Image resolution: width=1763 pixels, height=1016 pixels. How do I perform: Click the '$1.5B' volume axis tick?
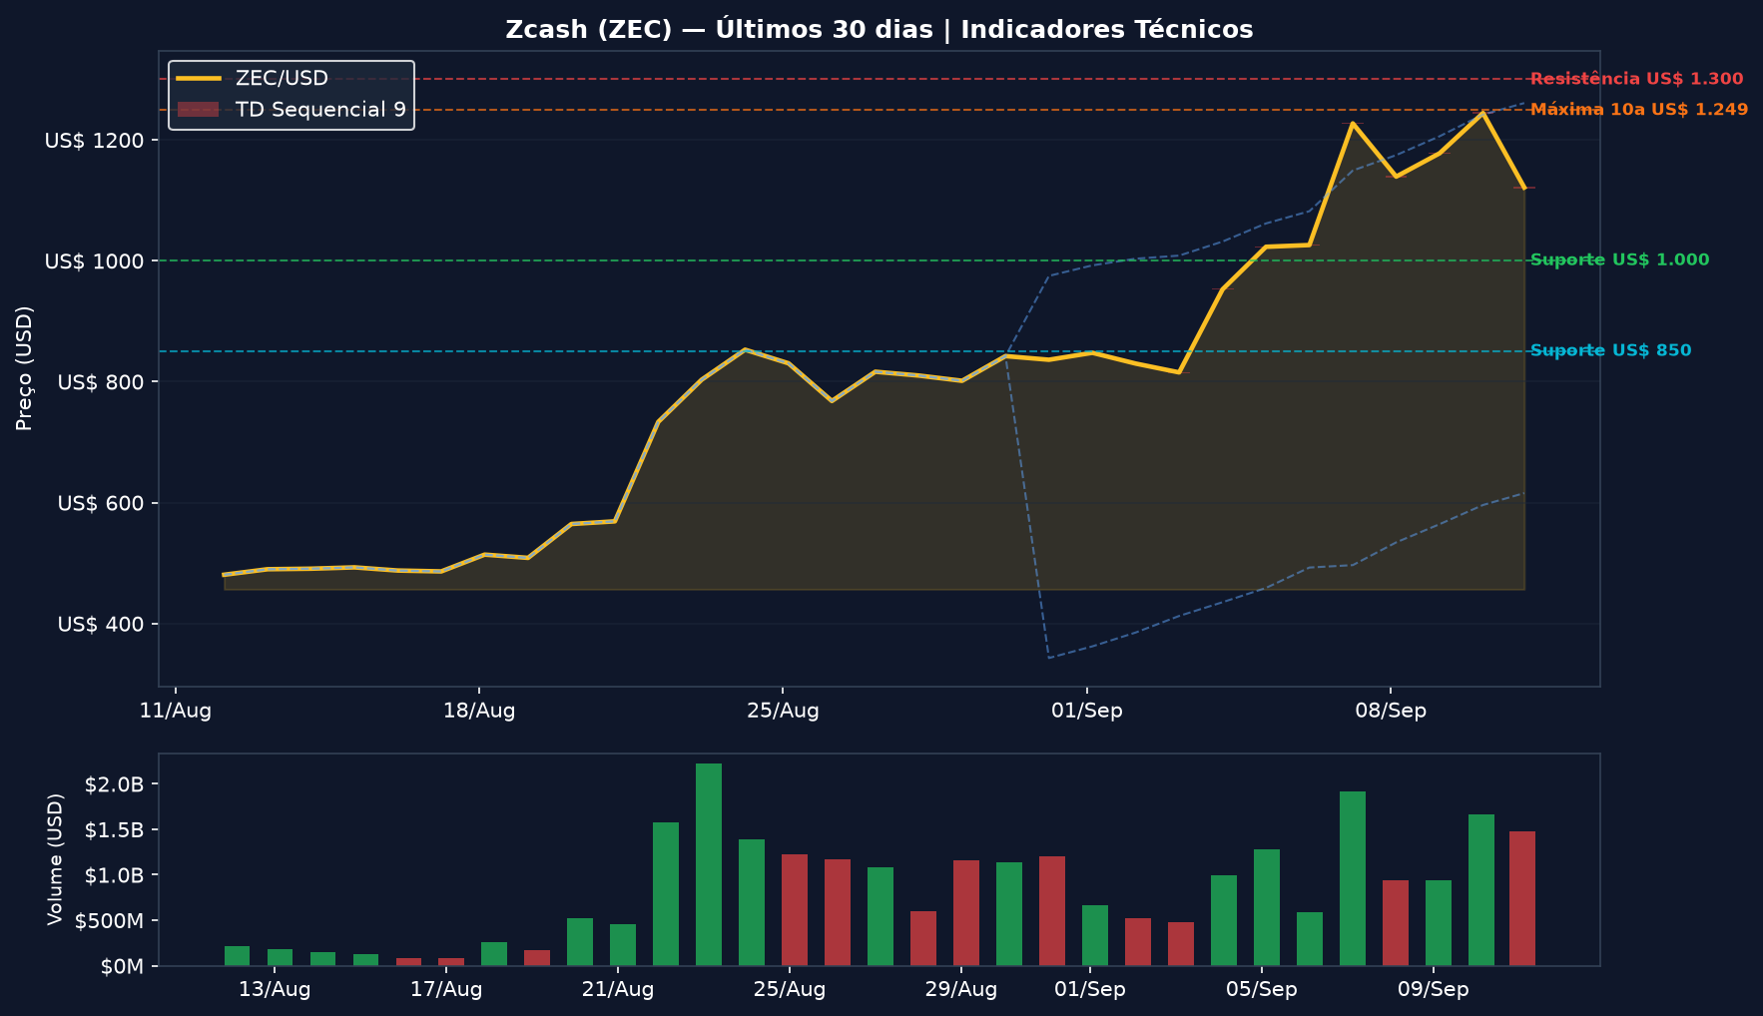115,830
